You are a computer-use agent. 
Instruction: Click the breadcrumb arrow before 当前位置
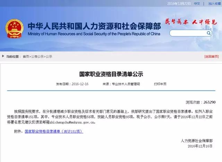(x=3, y=56)
